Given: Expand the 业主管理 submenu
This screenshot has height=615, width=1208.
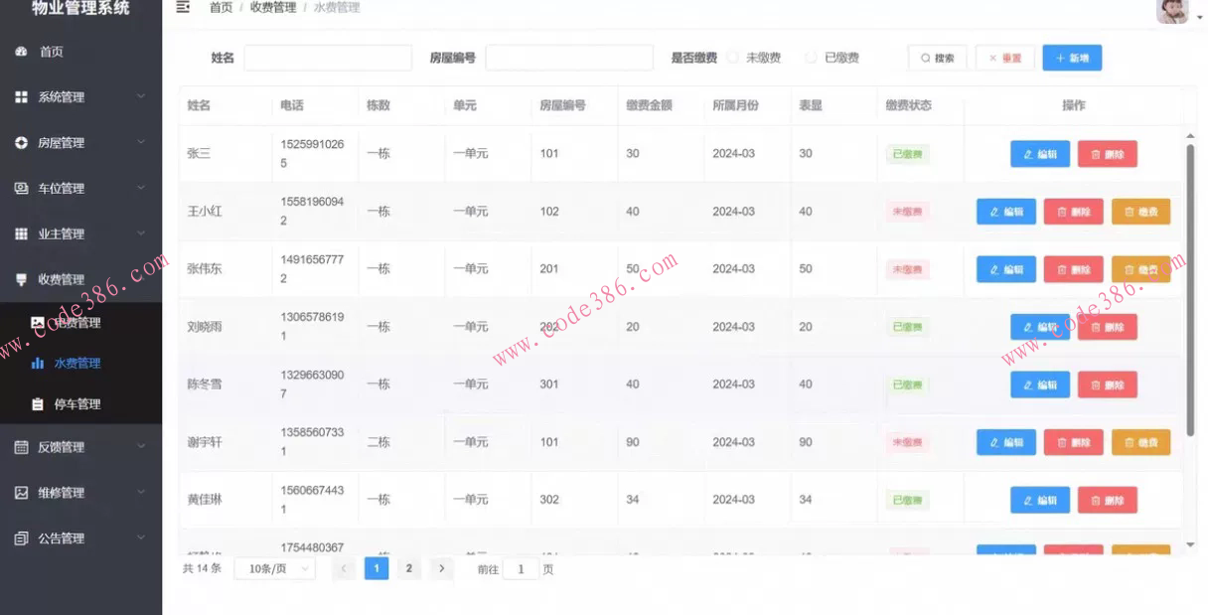Looking at the screenshot, I should (79, 234).
